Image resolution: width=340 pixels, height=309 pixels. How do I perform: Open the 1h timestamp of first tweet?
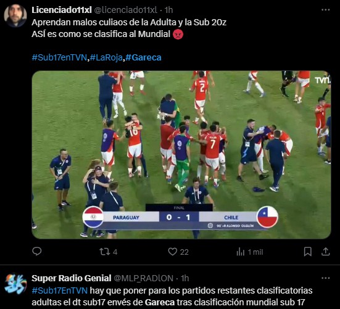[168, 10]
